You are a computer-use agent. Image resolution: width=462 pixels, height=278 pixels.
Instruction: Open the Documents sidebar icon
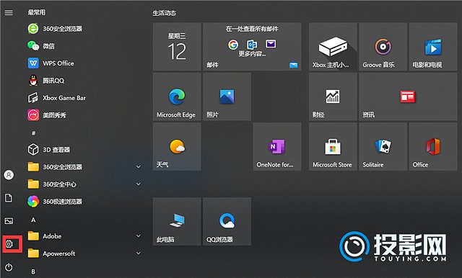pos(9,198)
